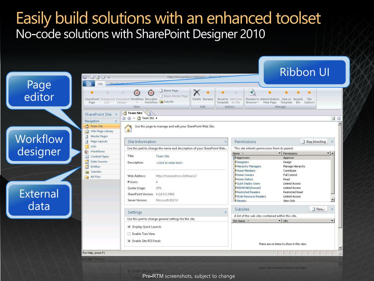The image size is (374, 281).
Task: Select Team Site in the navigation pane
Action: click(102, 126)
